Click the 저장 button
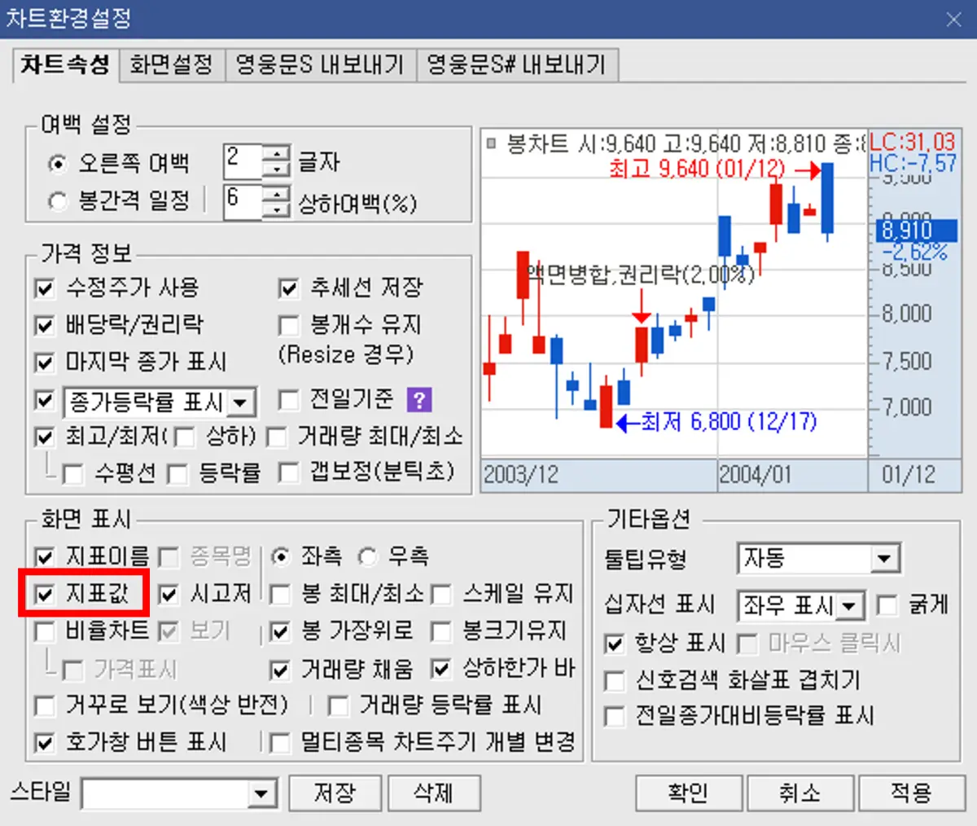This screenshot has width=977, height=826. [334, 793]
